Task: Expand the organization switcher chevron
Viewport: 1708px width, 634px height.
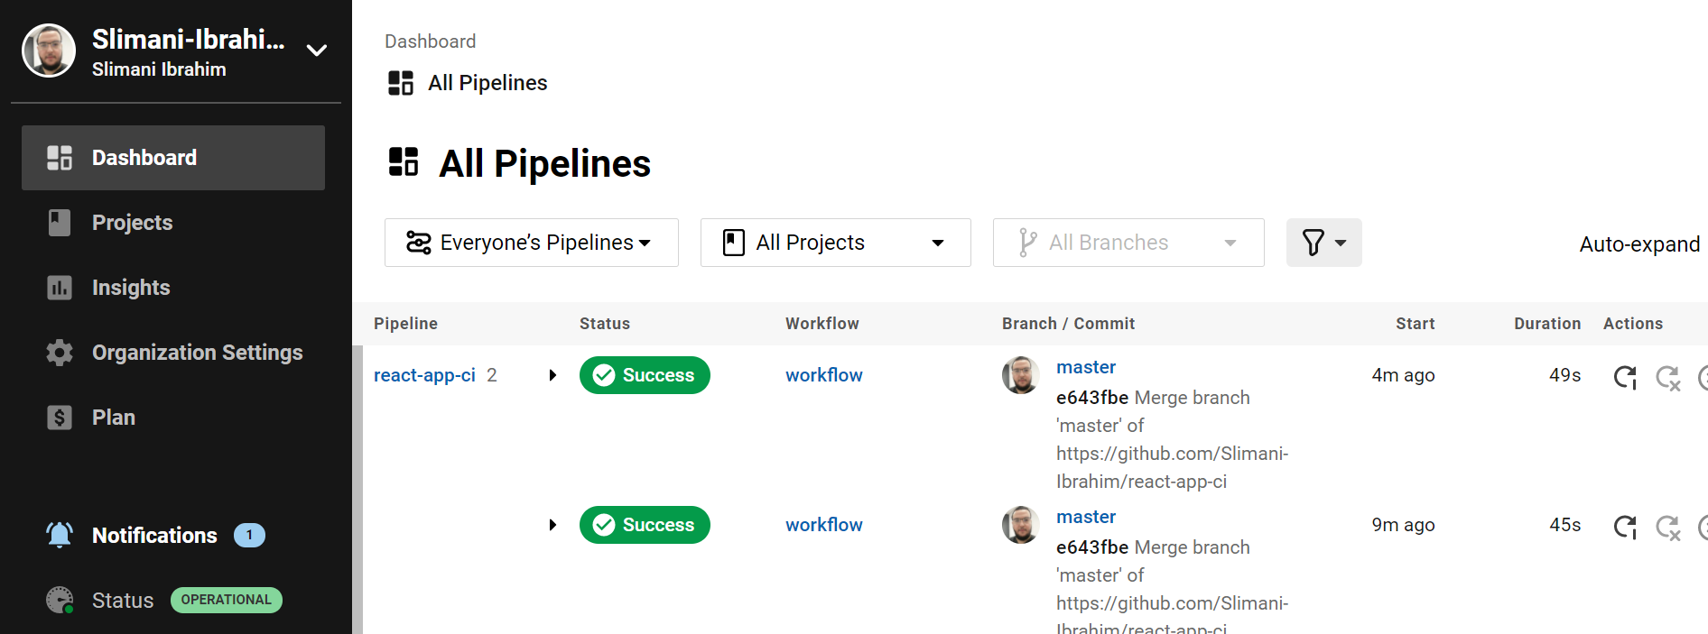Action: pos(316,51)
